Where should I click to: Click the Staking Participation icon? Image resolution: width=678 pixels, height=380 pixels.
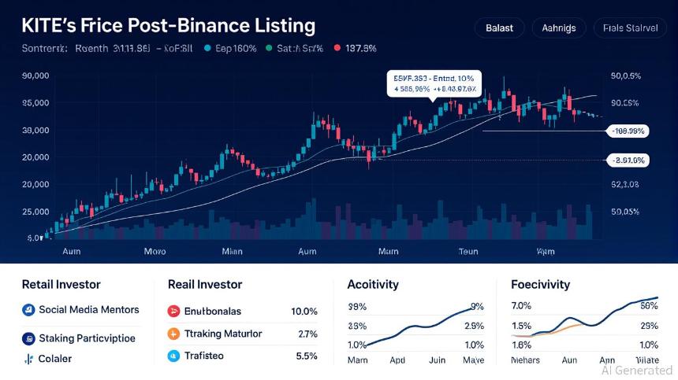coord(28,339)
